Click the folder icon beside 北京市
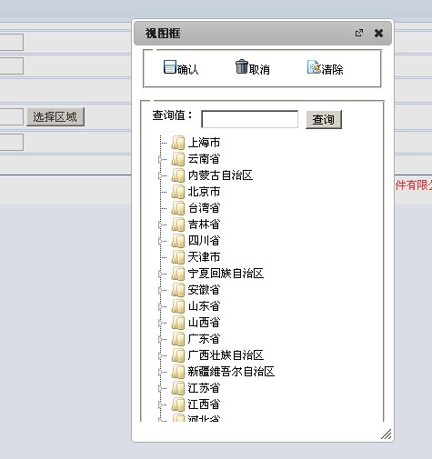 pos(178,192)
